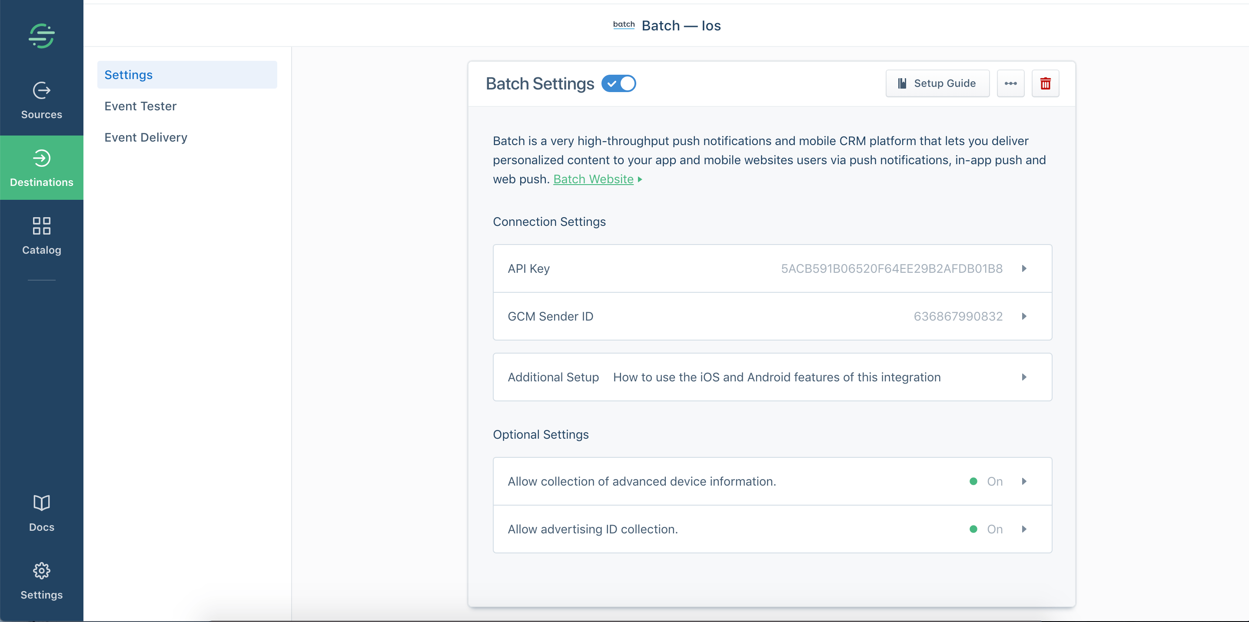Select the Settings tab in side menu
Image resolution: width=1249 pixels, height=622 pixels.
[x=187, y=75]
